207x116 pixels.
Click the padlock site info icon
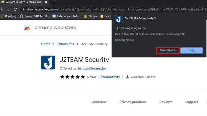[x=23, y=9]
